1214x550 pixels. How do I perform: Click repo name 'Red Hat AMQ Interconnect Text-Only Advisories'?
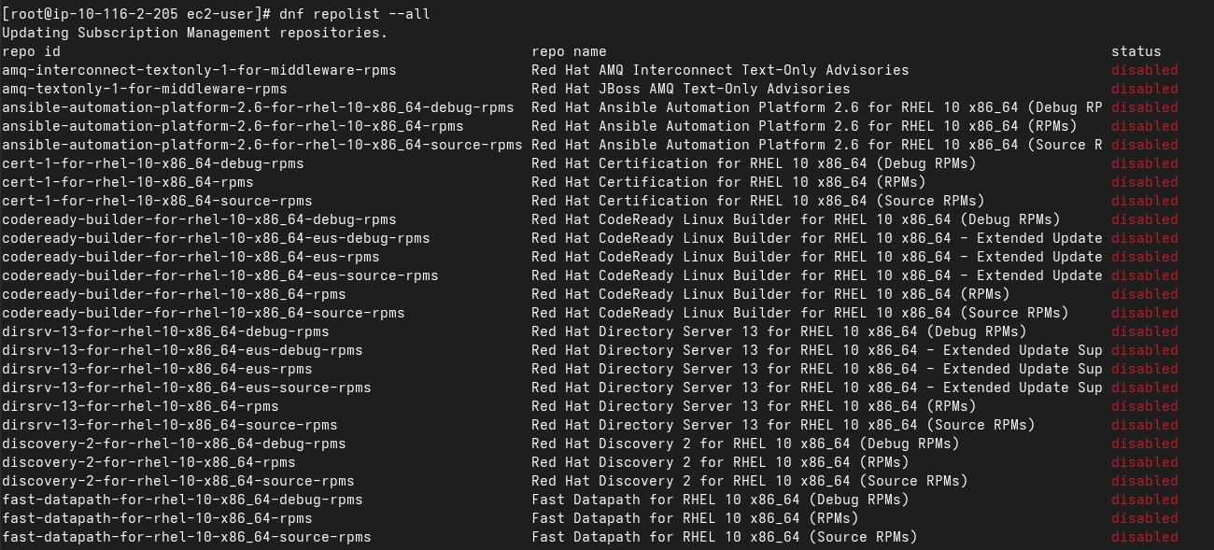[x=720, y=70]
